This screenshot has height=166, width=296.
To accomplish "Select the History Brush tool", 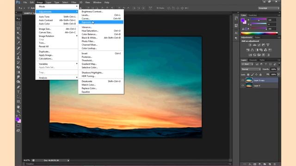I will (18, 63).
